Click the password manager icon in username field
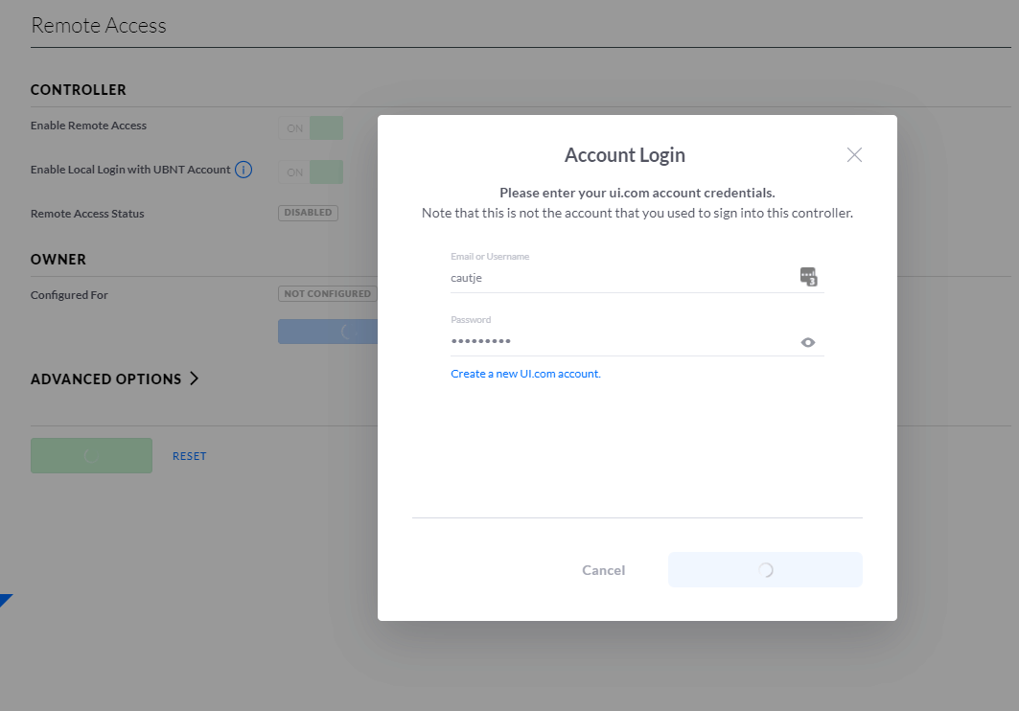 tap(808, 277)
